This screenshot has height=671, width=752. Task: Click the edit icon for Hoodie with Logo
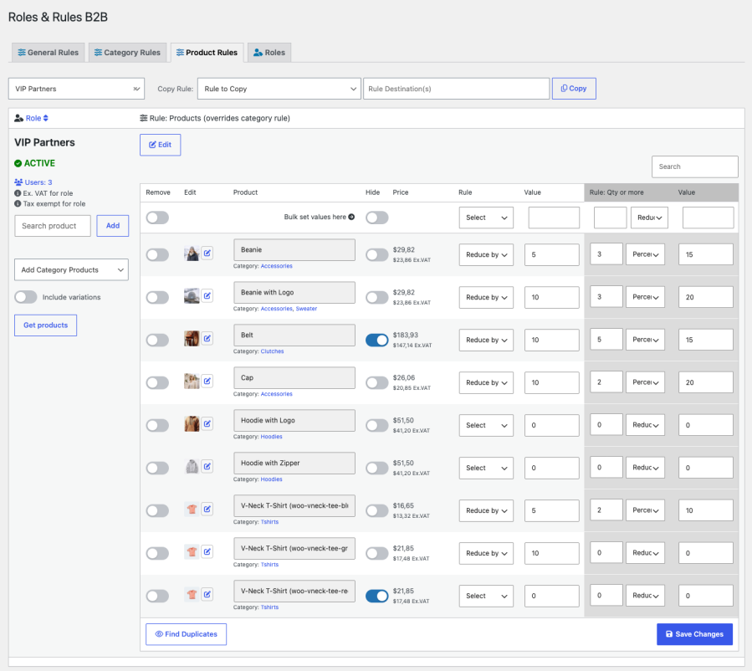207,424
